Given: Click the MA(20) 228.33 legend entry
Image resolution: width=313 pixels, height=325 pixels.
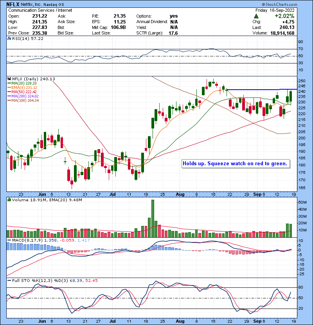Looking at the screenshot, I should [x=22, y=83].
